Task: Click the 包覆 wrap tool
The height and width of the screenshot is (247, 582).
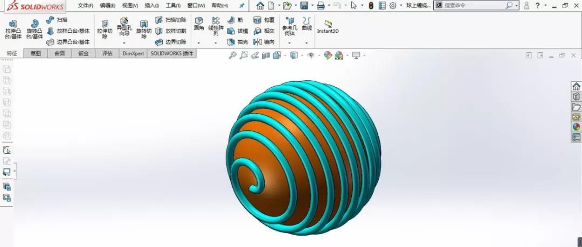Action: click(x=264, y=20)
